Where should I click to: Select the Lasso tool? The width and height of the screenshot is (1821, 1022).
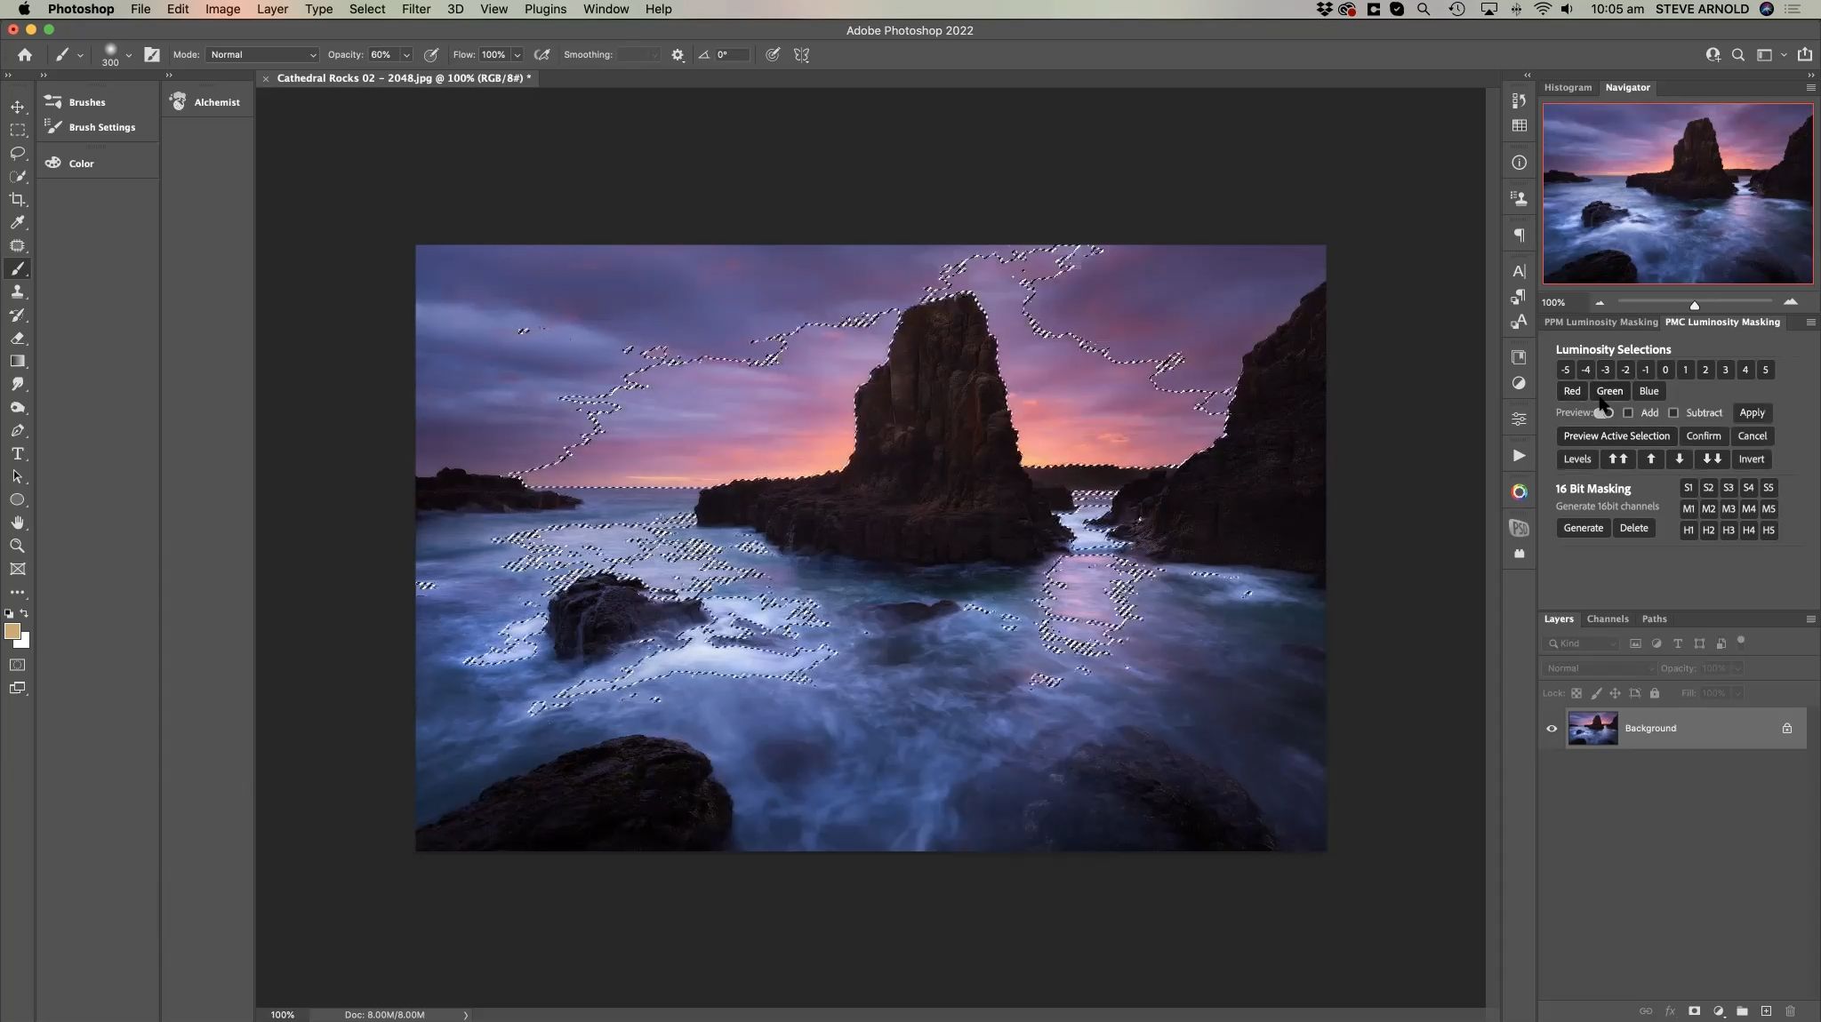click(x=17, y=154)
